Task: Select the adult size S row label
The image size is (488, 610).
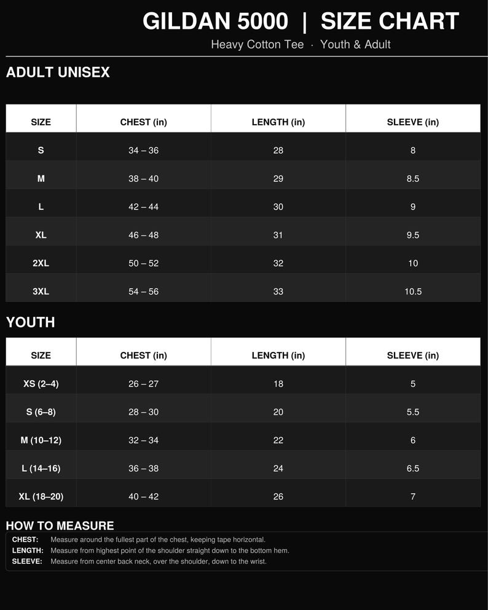Action: click(41, 150)
